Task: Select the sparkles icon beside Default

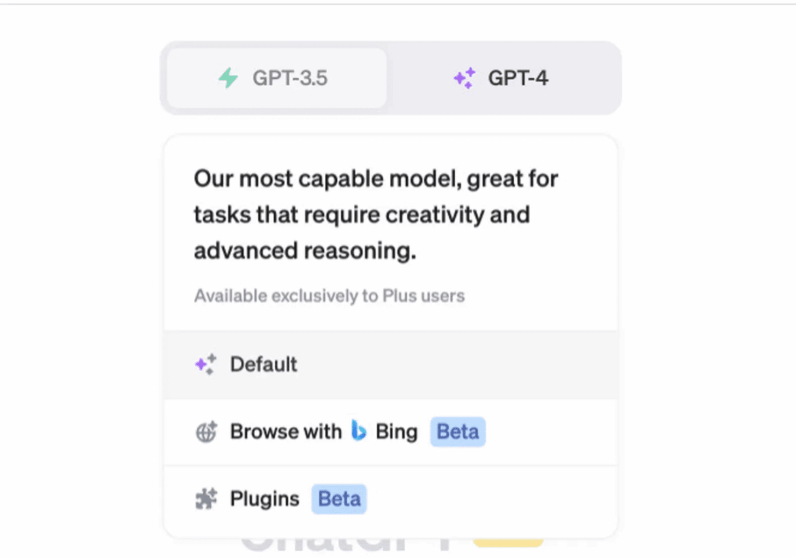Action: click(205, 364)
